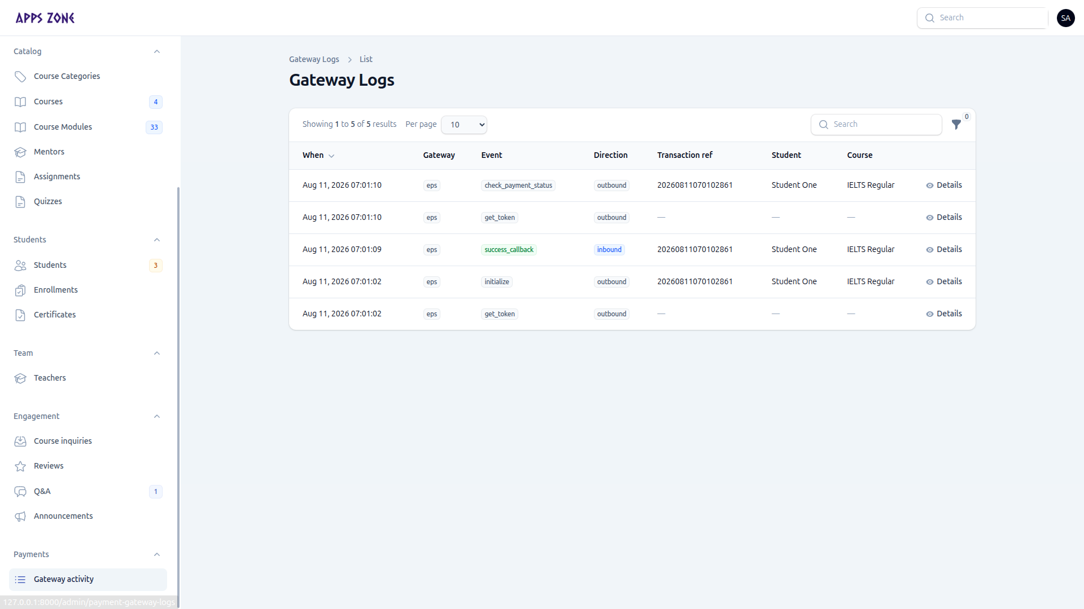Focus the global Search field
The width and height of the screenshot is (1084, 609).
point(982,18)
